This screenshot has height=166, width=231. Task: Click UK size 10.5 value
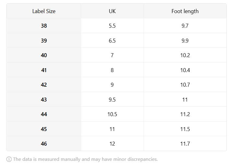112,114
